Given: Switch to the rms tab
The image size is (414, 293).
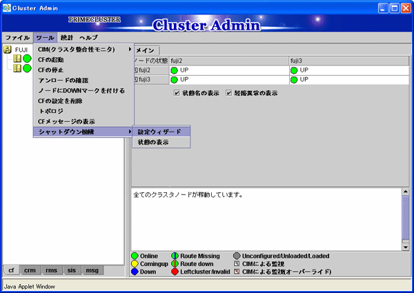Looking at the screenshot, I should (51, 270).
